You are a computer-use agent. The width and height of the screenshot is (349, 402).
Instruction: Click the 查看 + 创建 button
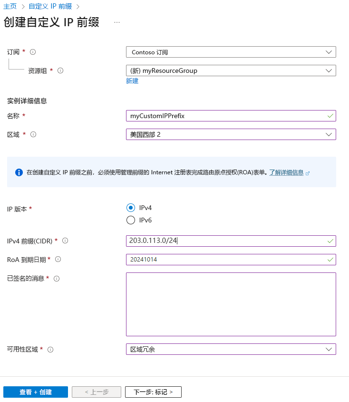coord(35,392)
